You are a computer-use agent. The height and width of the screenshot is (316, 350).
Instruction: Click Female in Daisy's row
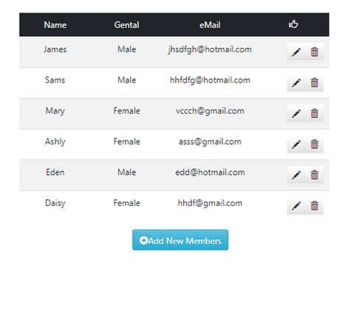tap(126, 203)
